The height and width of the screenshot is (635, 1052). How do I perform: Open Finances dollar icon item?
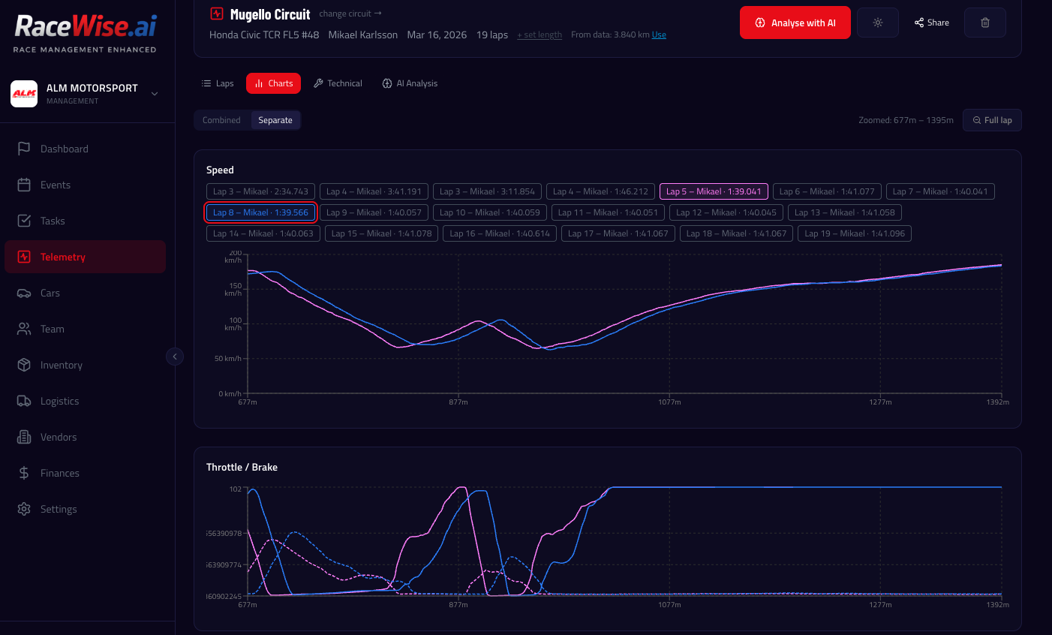(24, 473)
